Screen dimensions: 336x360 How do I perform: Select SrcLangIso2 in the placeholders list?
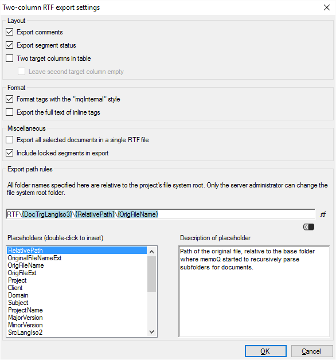[x=77, y=332]
